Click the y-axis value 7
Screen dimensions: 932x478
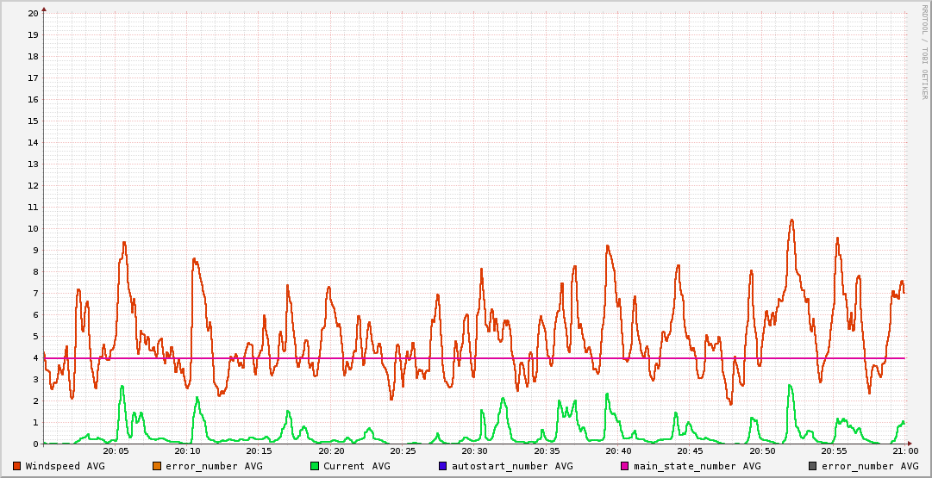tap(36, 294)
